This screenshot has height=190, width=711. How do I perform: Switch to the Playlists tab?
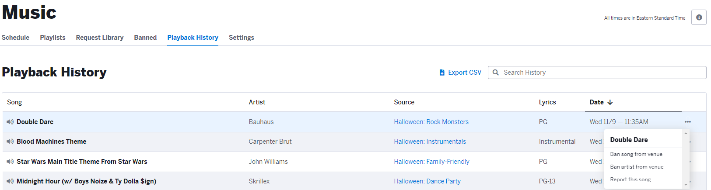(x=53, y=38)
